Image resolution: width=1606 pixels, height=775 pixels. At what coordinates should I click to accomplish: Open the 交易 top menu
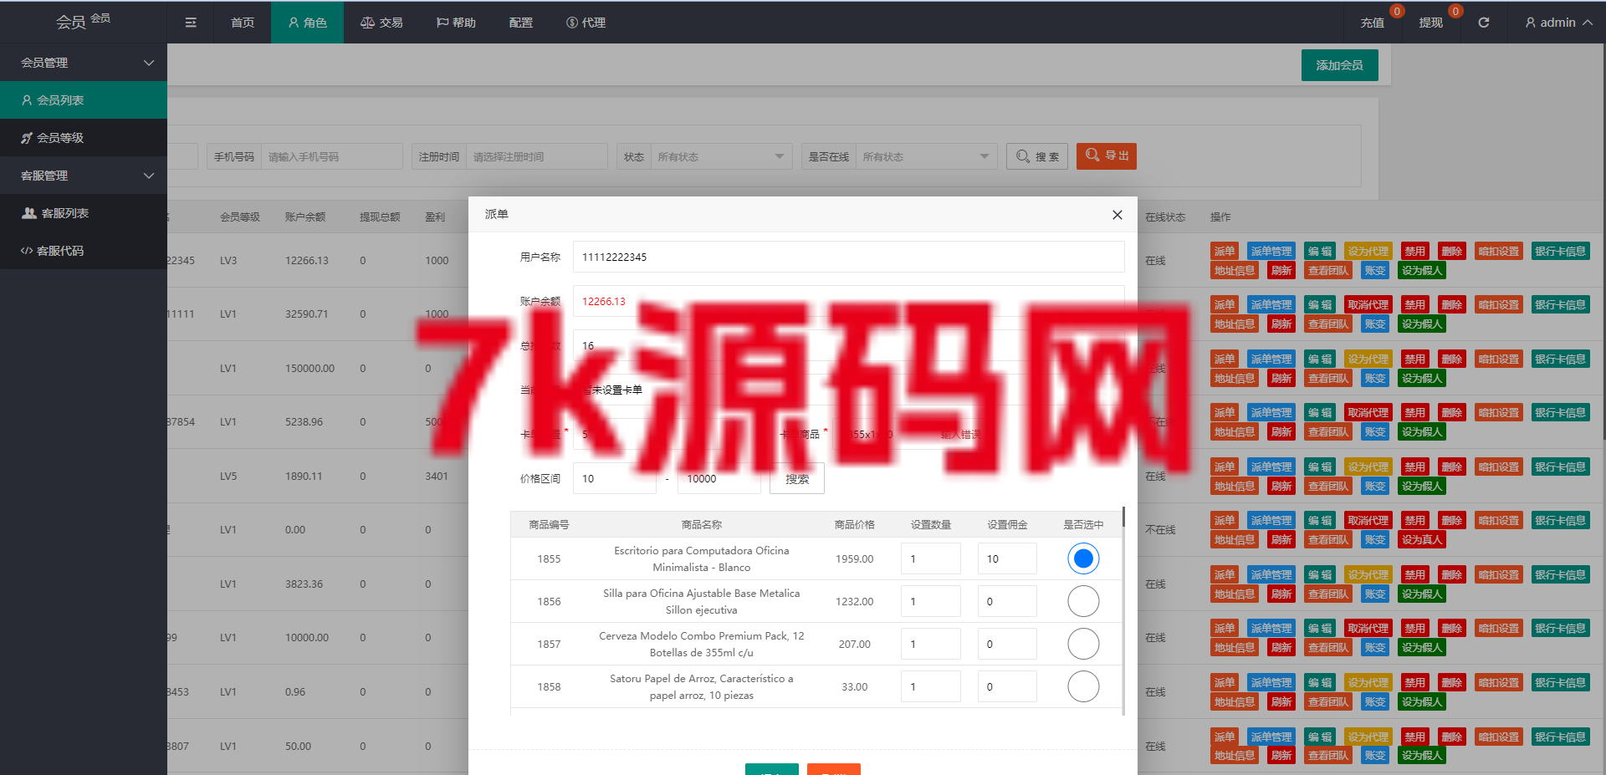[x=381, y=23]
